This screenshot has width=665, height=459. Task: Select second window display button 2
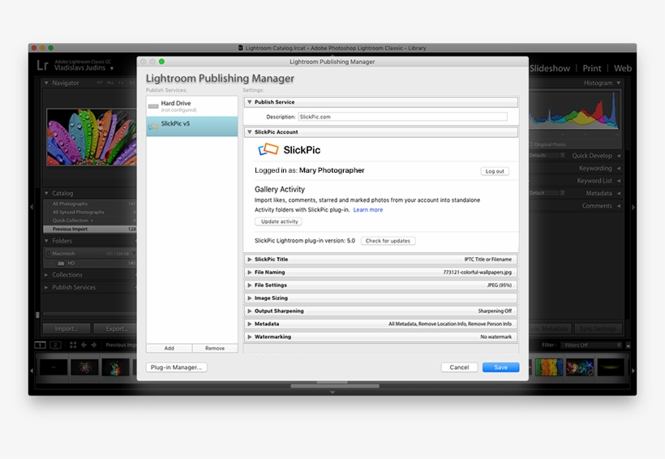56,345
